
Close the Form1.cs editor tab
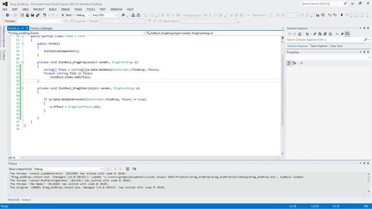(x=27, y=28)
